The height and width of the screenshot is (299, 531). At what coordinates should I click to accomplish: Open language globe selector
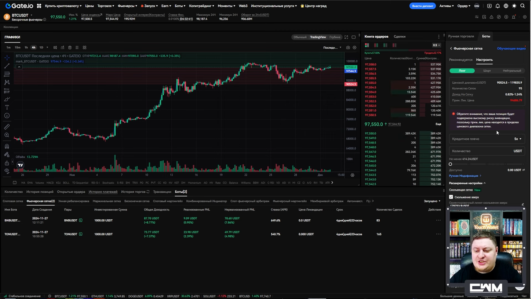[x=506, y=6]
